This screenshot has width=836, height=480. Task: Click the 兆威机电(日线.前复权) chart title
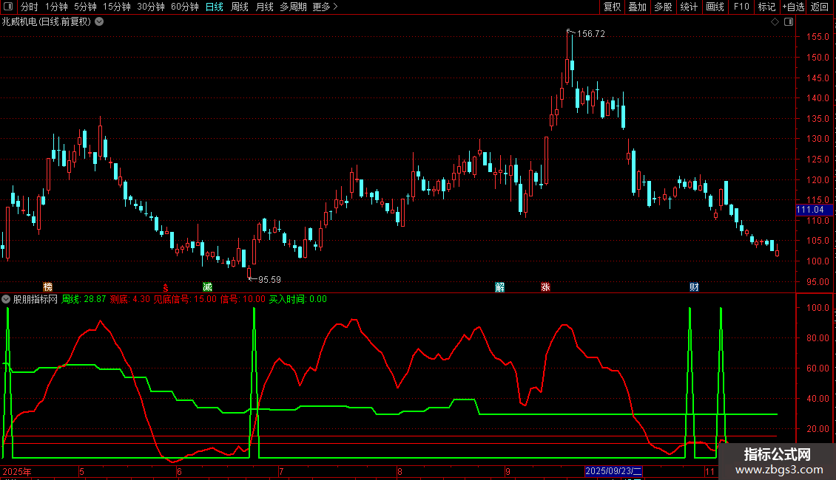(47, 22)
